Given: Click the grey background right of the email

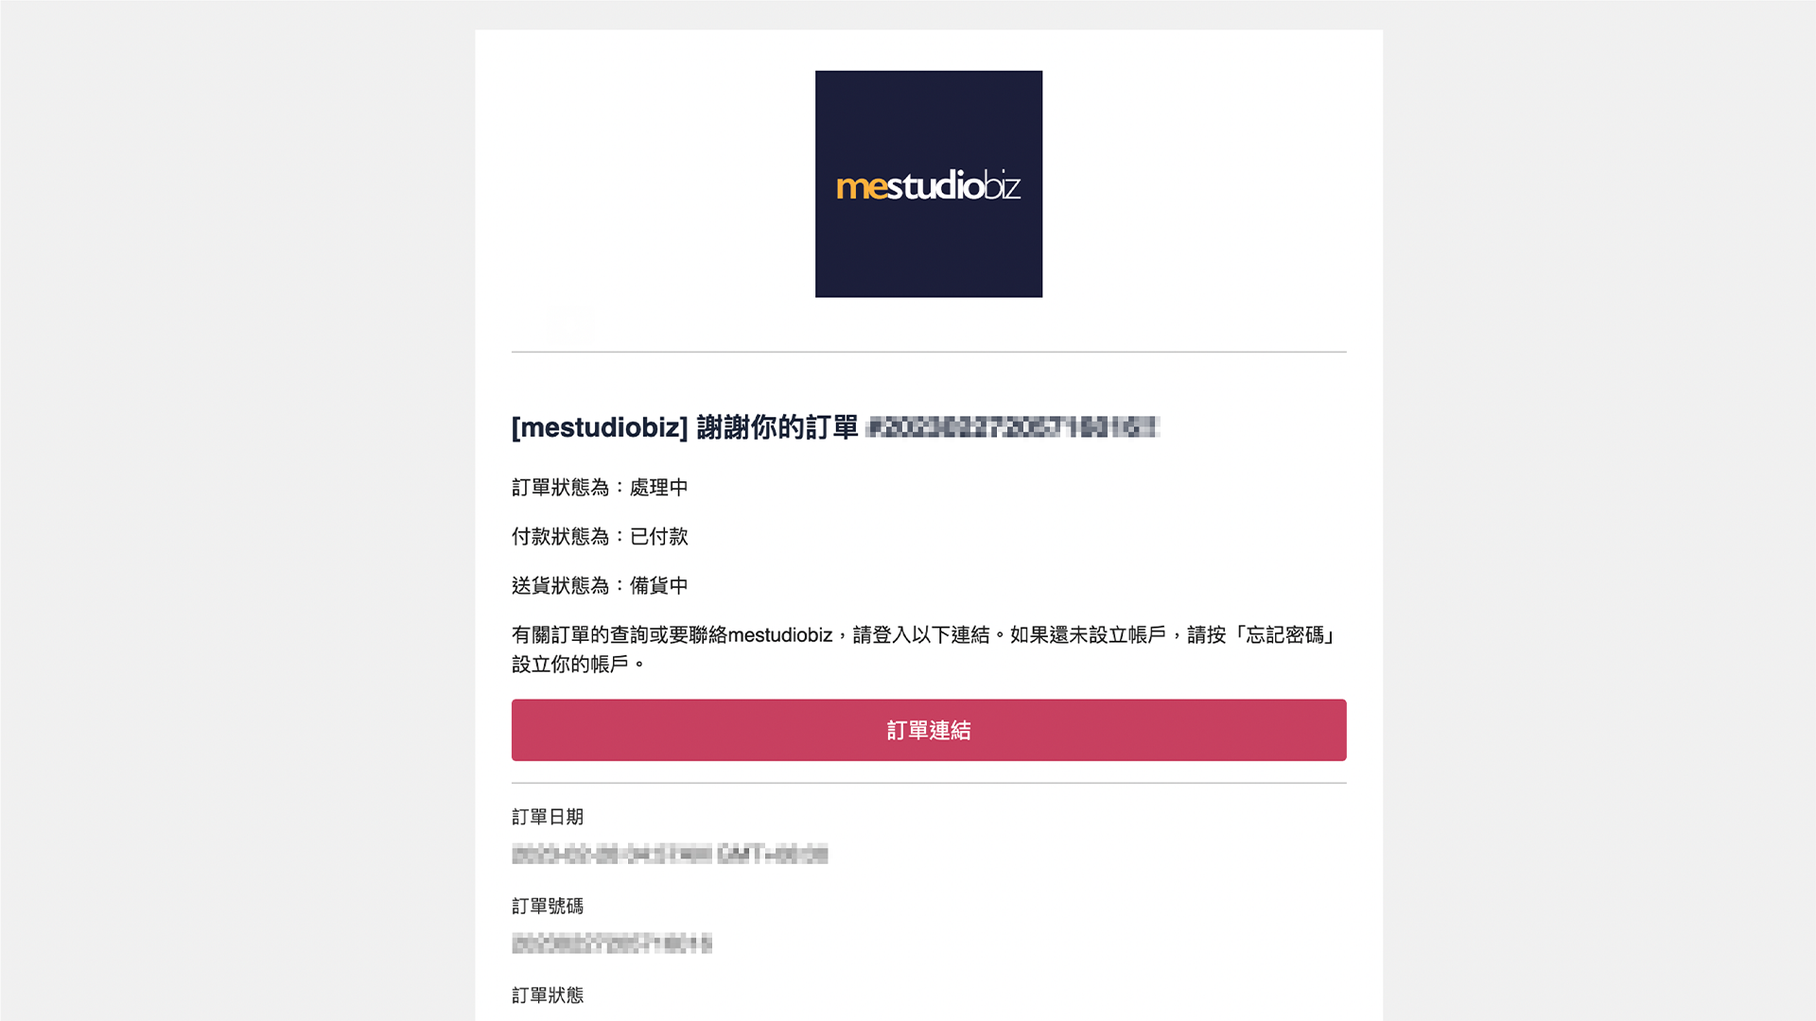Looking at the screenshot, I should 1599,510.
